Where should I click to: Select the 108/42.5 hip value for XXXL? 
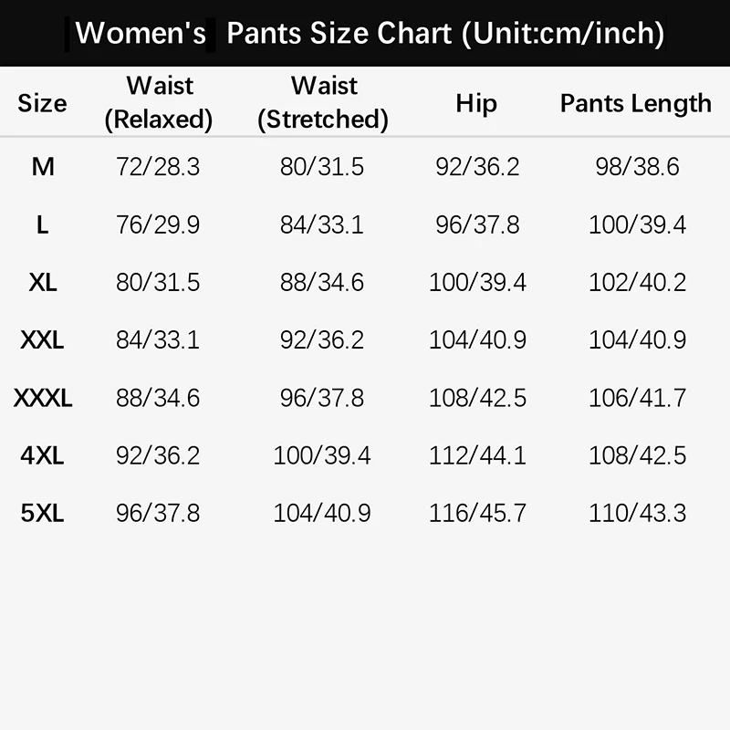coord(477,398)
